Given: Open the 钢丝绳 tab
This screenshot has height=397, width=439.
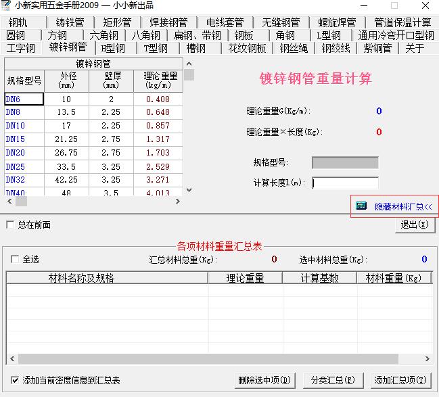Looking at the screenshot, I should (294, 48).
